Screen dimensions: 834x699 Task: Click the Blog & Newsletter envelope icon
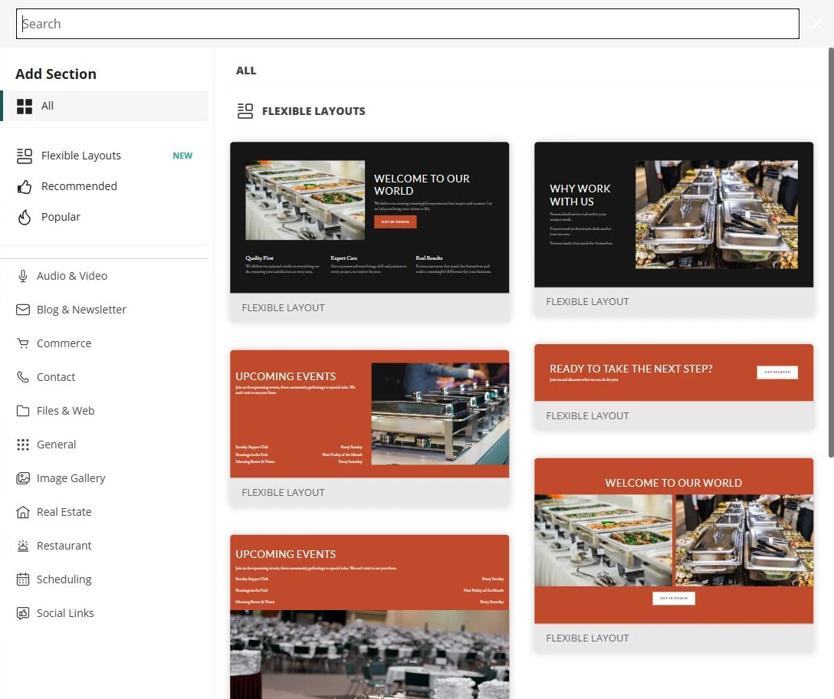(23, 310)
